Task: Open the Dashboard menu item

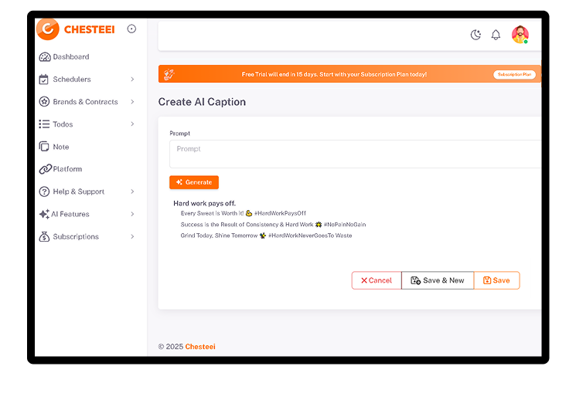Action: click(x=71, y=57)
